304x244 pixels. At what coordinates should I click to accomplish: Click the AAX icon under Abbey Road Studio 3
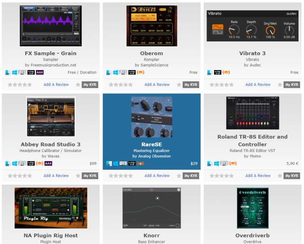click(48, 163)
